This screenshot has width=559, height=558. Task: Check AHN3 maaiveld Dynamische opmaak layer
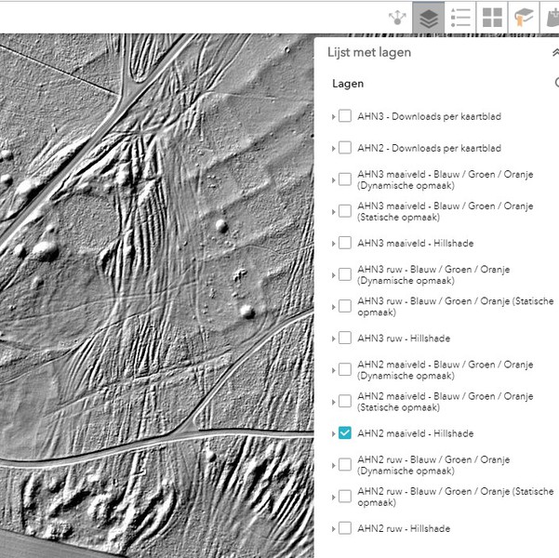pos(345,179)
